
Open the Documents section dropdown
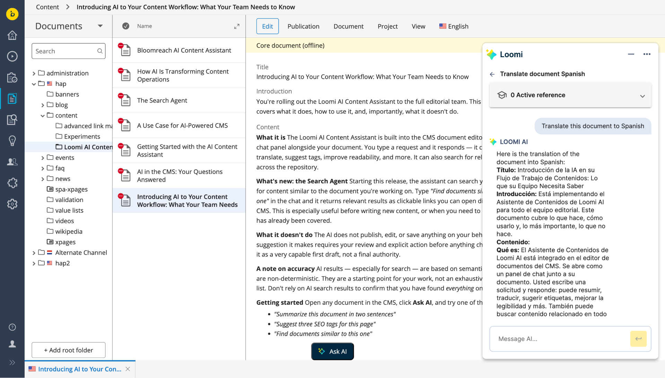[100, 26]
